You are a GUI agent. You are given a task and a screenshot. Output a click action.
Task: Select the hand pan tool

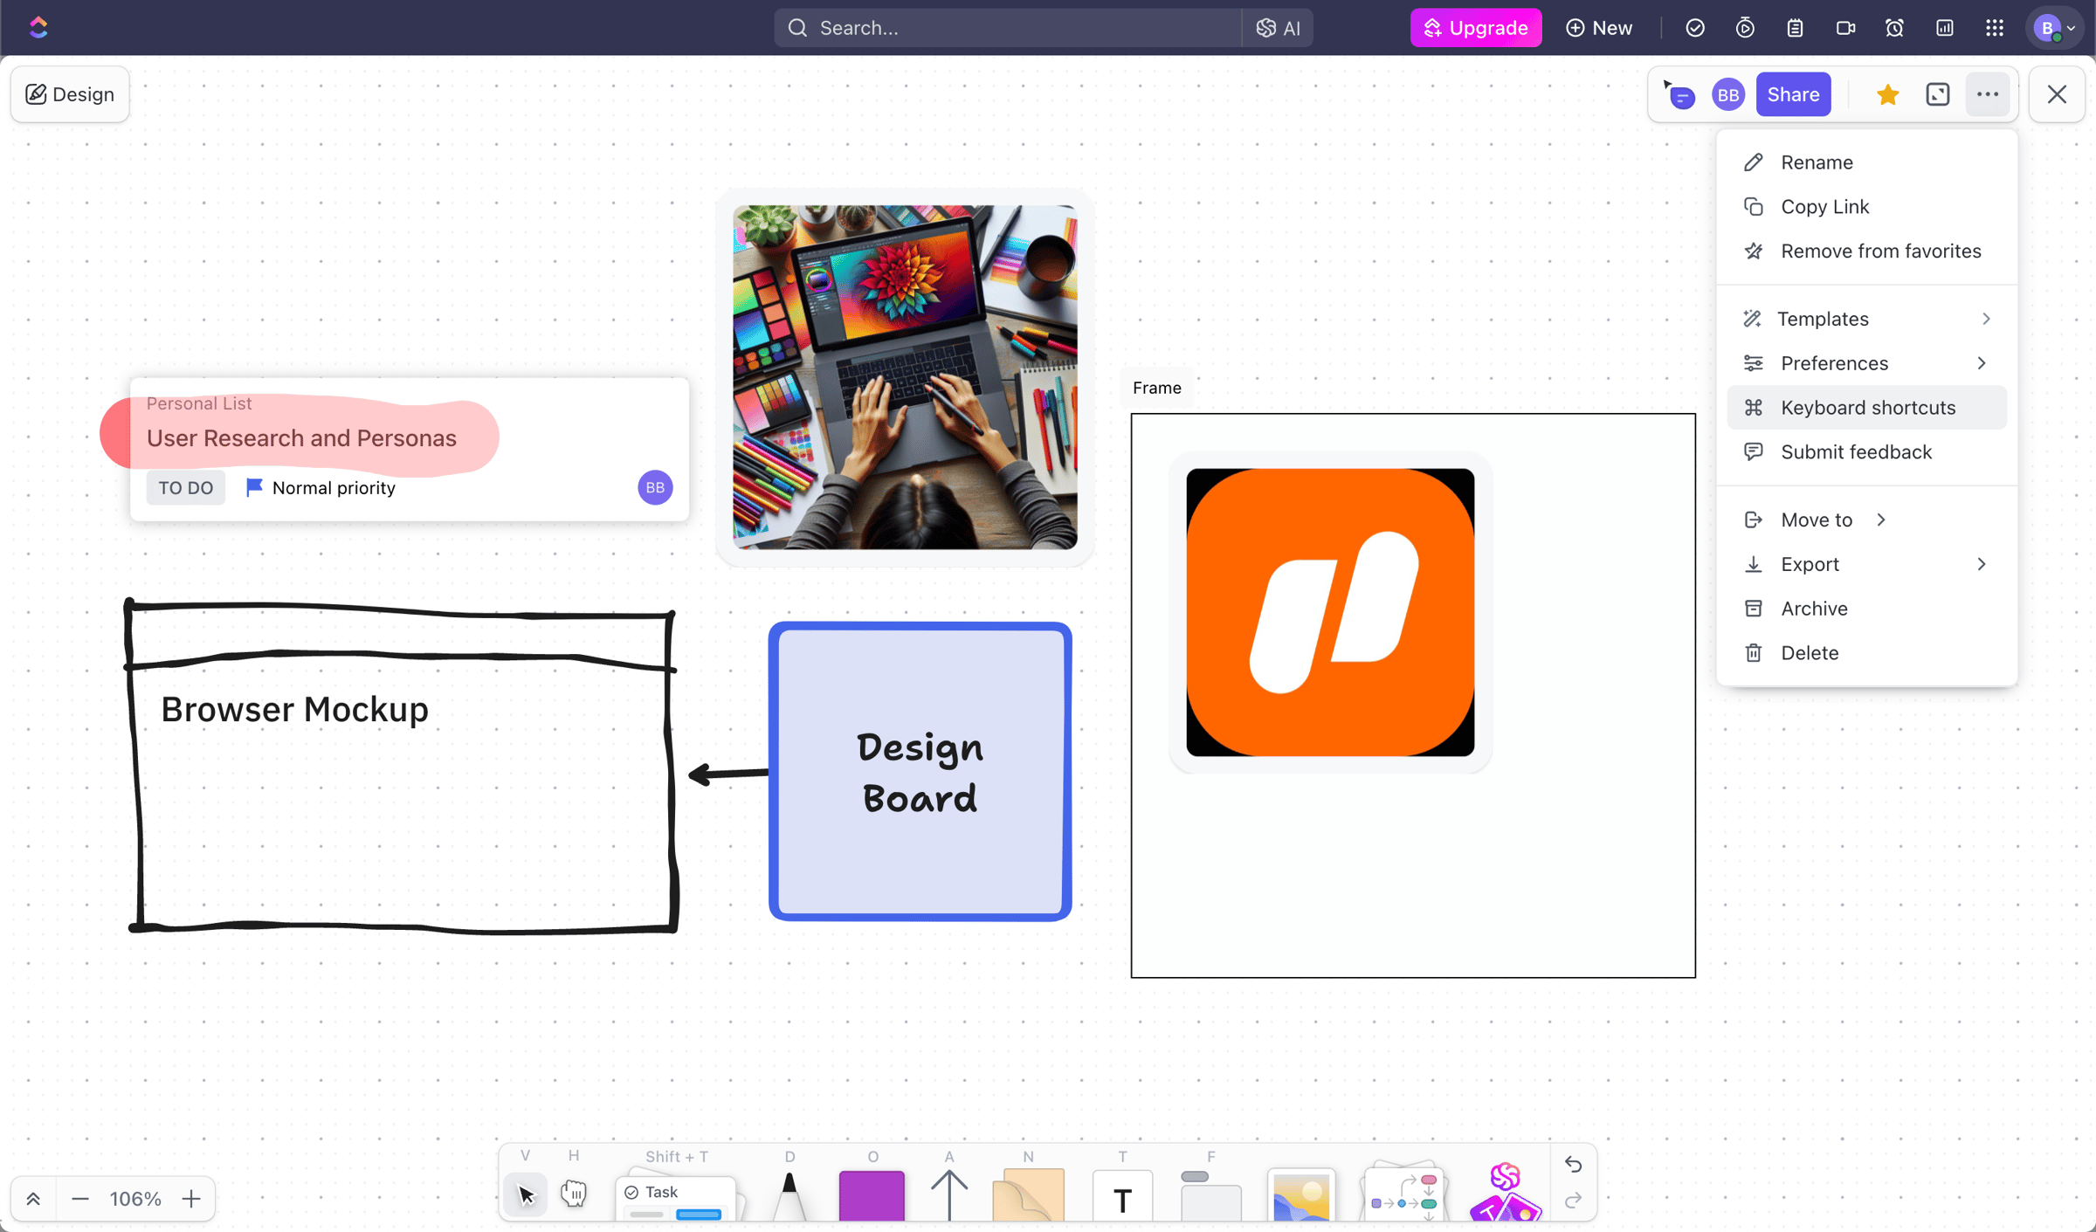coord(574,1193)
